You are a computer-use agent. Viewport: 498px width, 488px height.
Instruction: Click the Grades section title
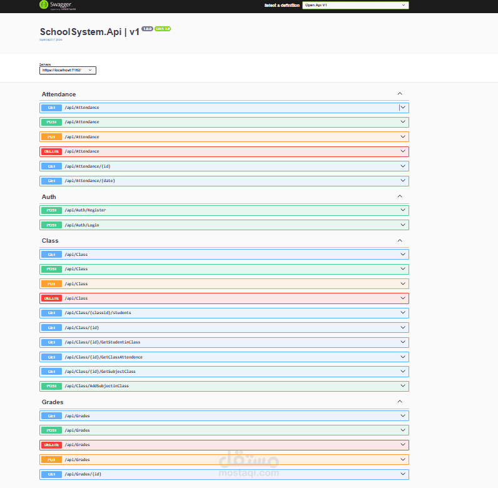(53, 402)
